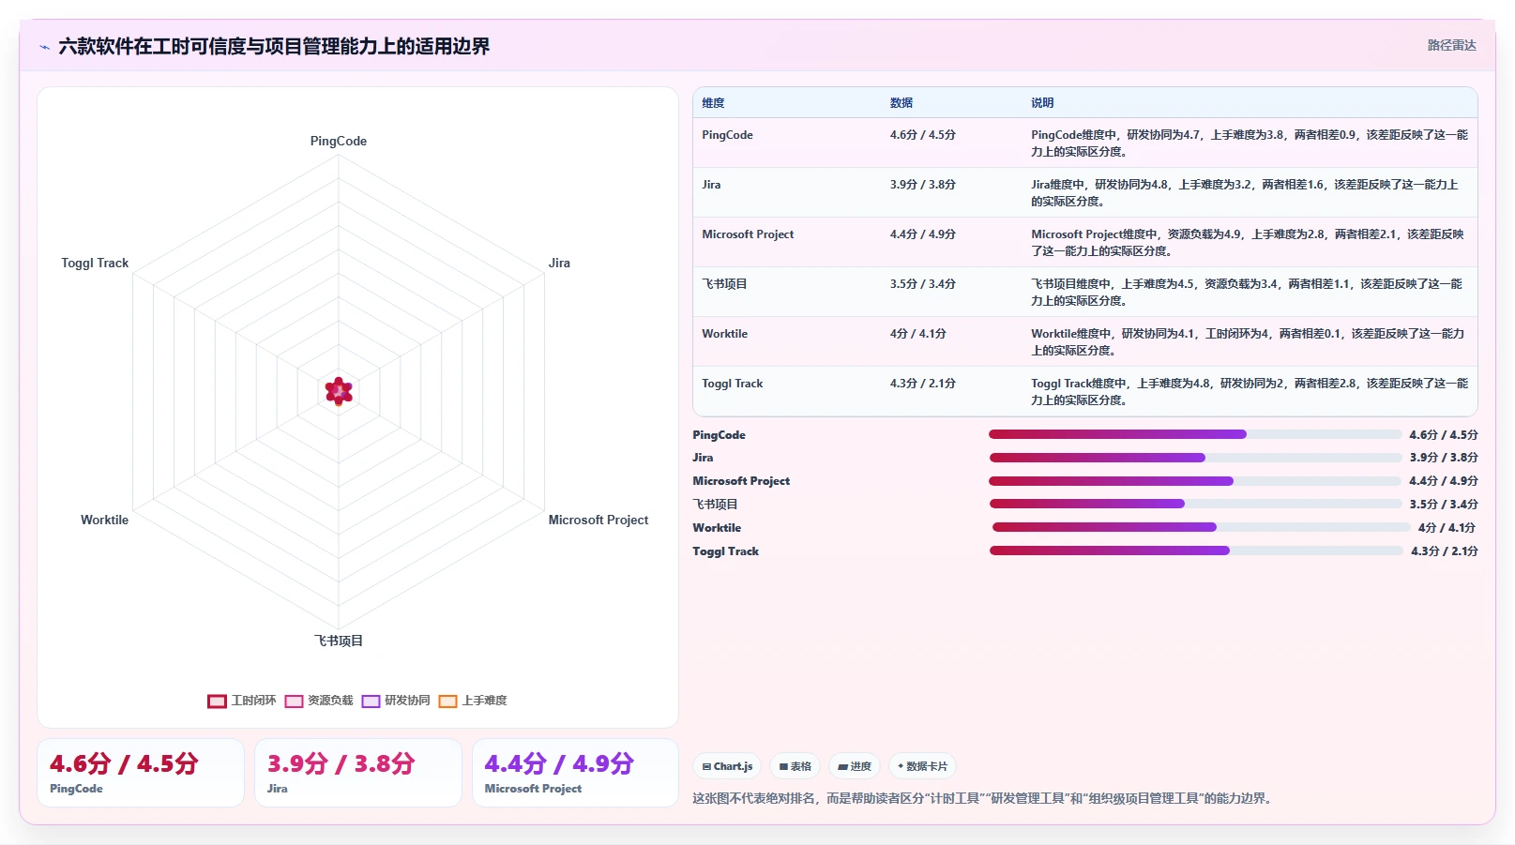
Task: Click the 数据 table column header
Action: point(901,103)
